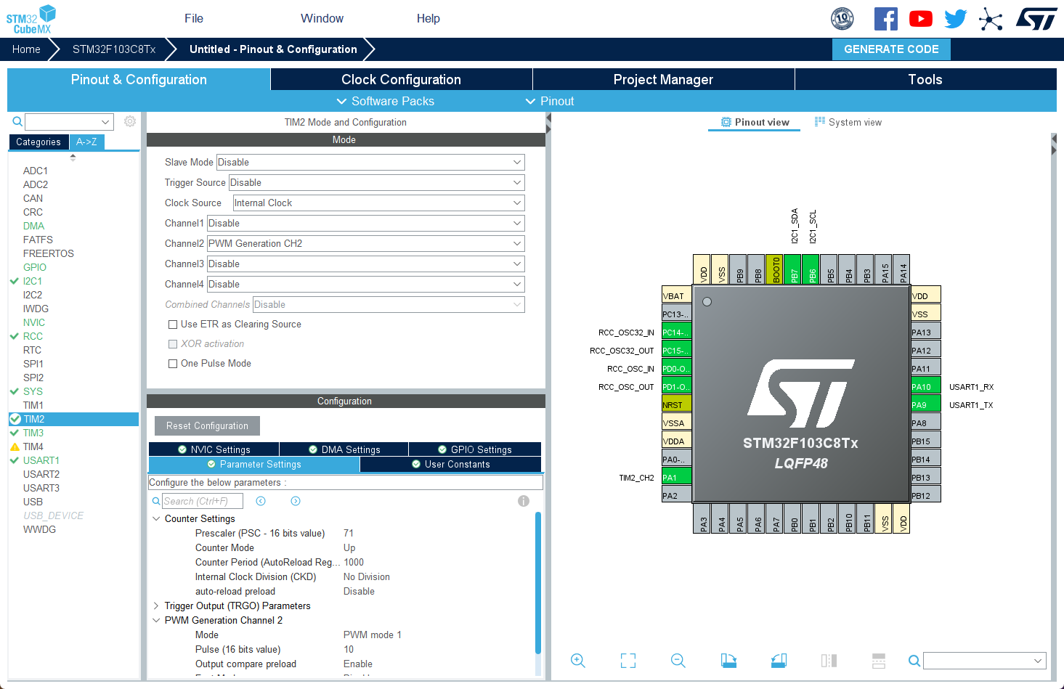
Task: Open the Channel2 PWM Generation dropdown
Action: point(366,244)
